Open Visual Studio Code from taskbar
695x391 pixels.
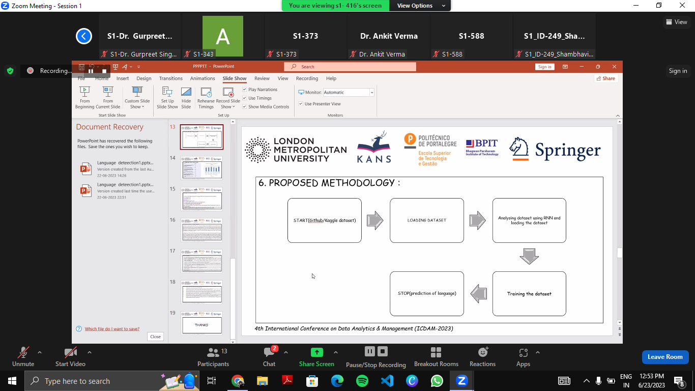pyautogui.click(x=387, y=381)
